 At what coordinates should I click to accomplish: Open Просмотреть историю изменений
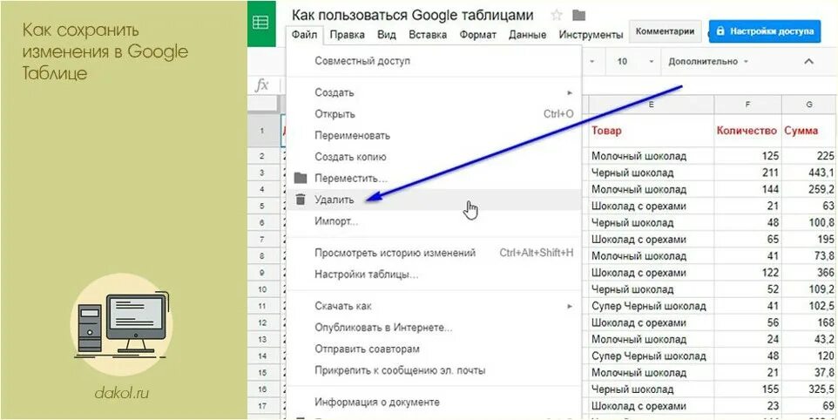click(434, 253)
